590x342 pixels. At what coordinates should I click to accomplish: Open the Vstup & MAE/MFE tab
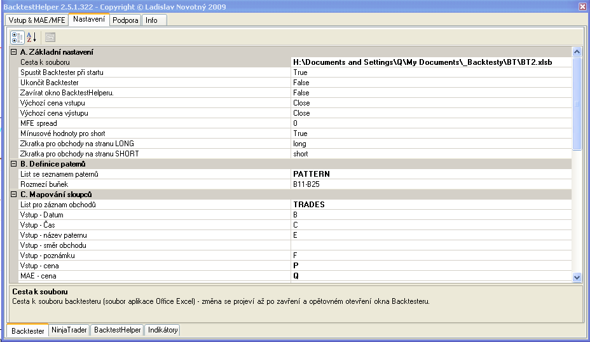[37, 20]
